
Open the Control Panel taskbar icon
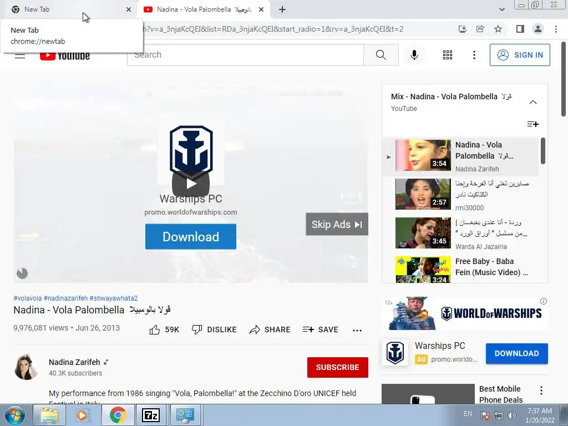(x=185, y=415)
